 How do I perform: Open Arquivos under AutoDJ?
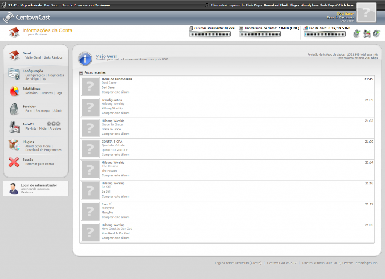(55, 128)
